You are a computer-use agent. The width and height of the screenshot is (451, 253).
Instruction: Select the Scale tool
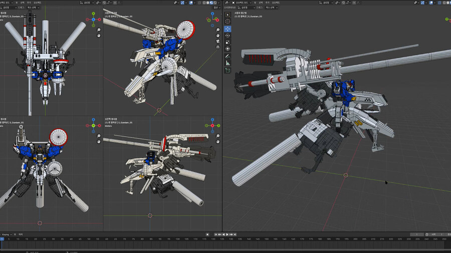(228, 42)
